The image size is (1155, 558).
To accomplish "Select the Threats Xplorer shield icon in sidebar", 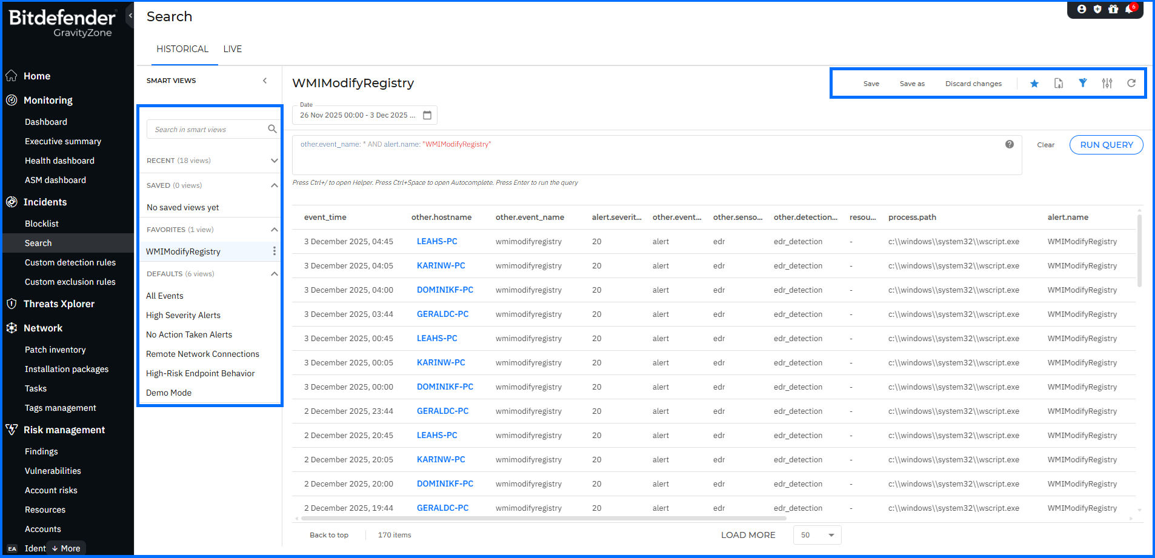I will click(12, 304).
